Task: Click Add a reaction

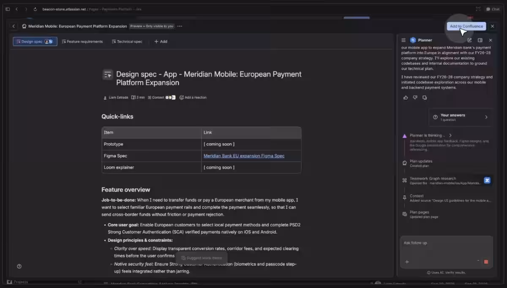Action: coord(193,98)
